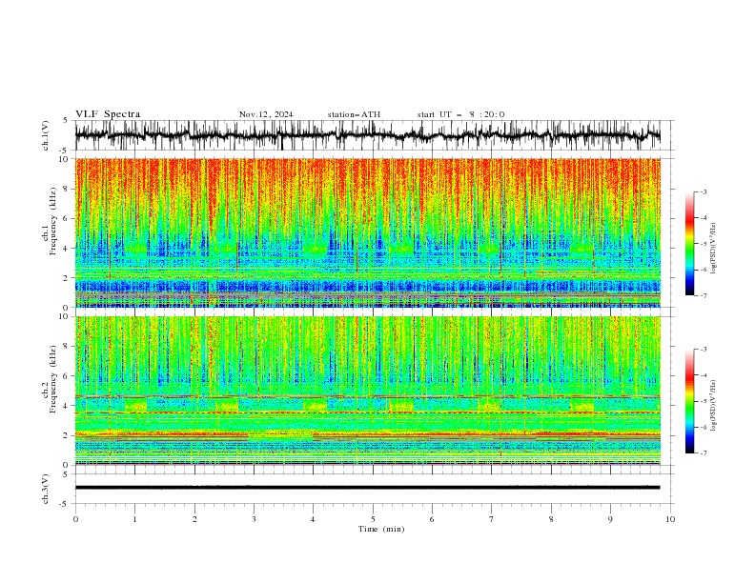Viewport: 755px width, 583px height.
Task: Click the "4" tick on the time axis
Action: (314, 519)
